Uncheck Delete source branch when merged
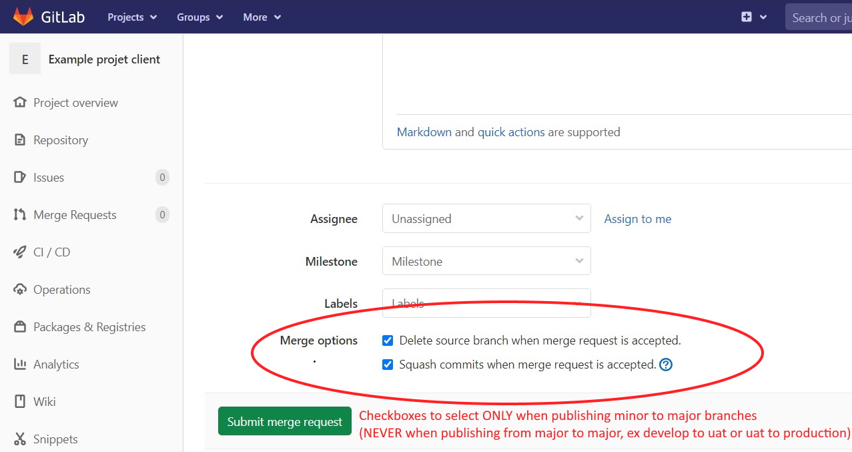The height and width of the screenshot is (452, 852). click(388, 340)
